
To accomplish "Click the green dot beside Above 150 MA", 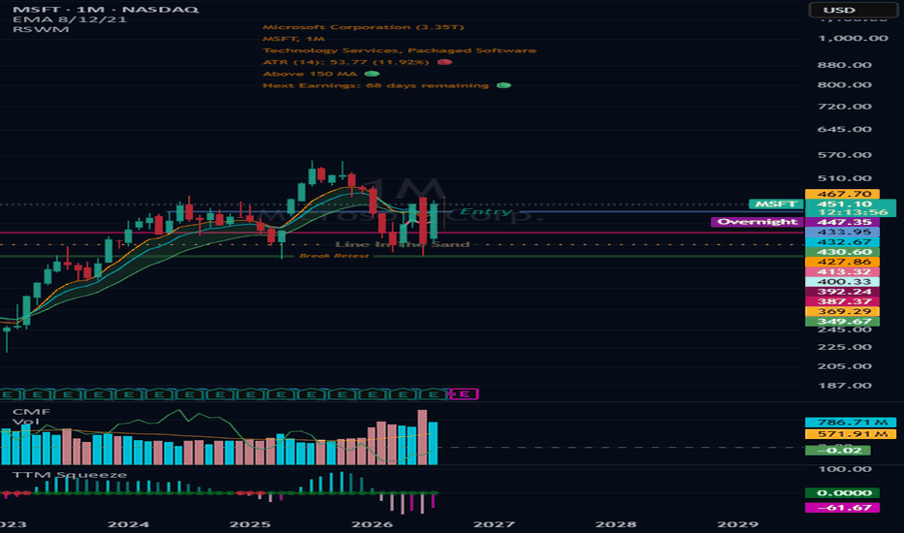I will coord(372,74).
